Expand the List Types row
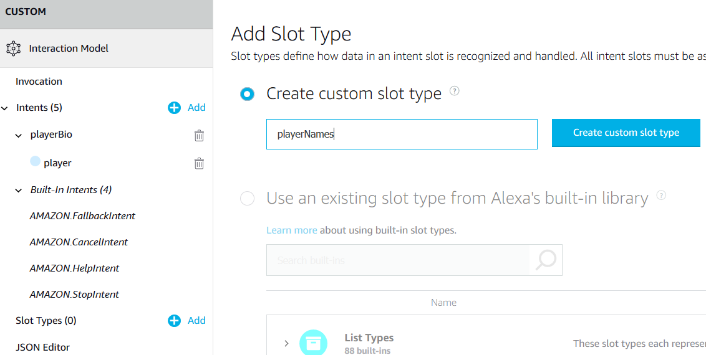 286,343
